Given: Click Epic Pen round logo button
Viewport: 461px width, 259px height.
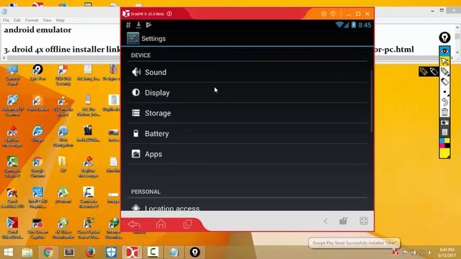Looking at the screenshot, I should click(444, 37).
